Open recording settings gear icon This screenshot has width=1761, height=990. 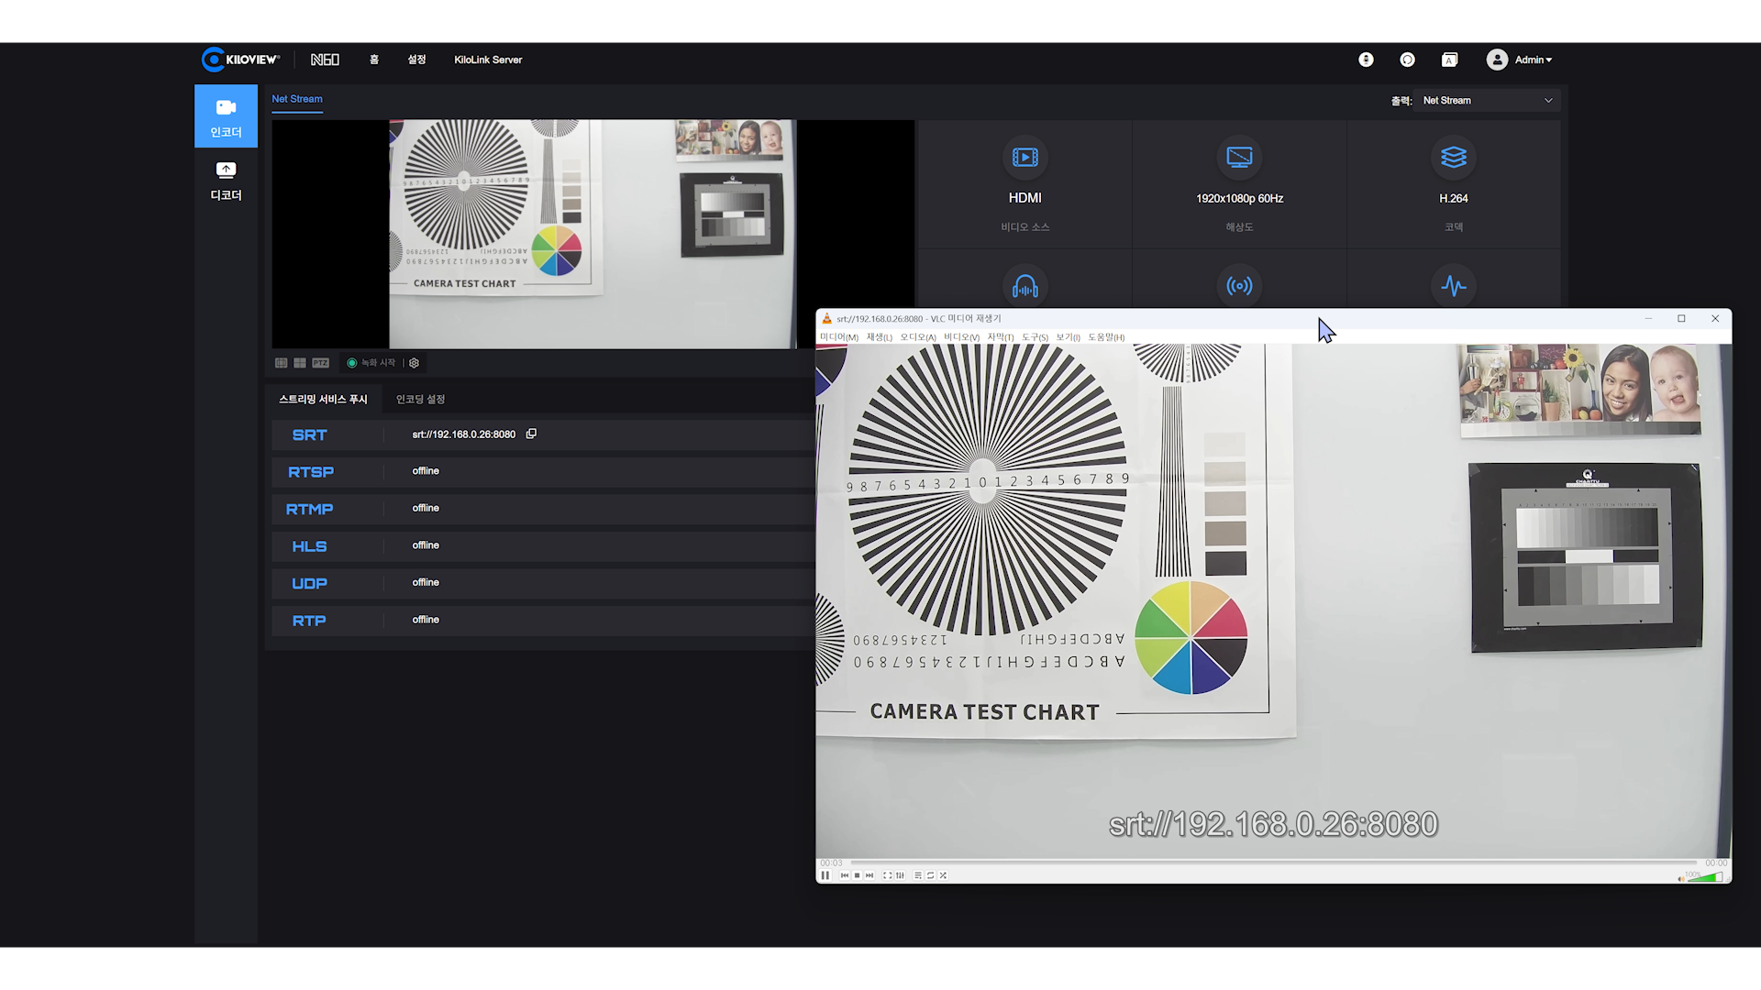tap(415, 363)
